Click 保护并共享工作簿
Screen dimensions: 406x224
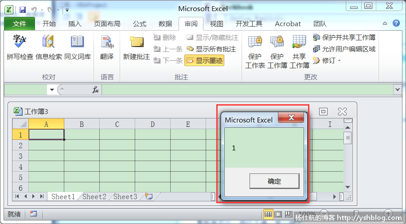344,38
